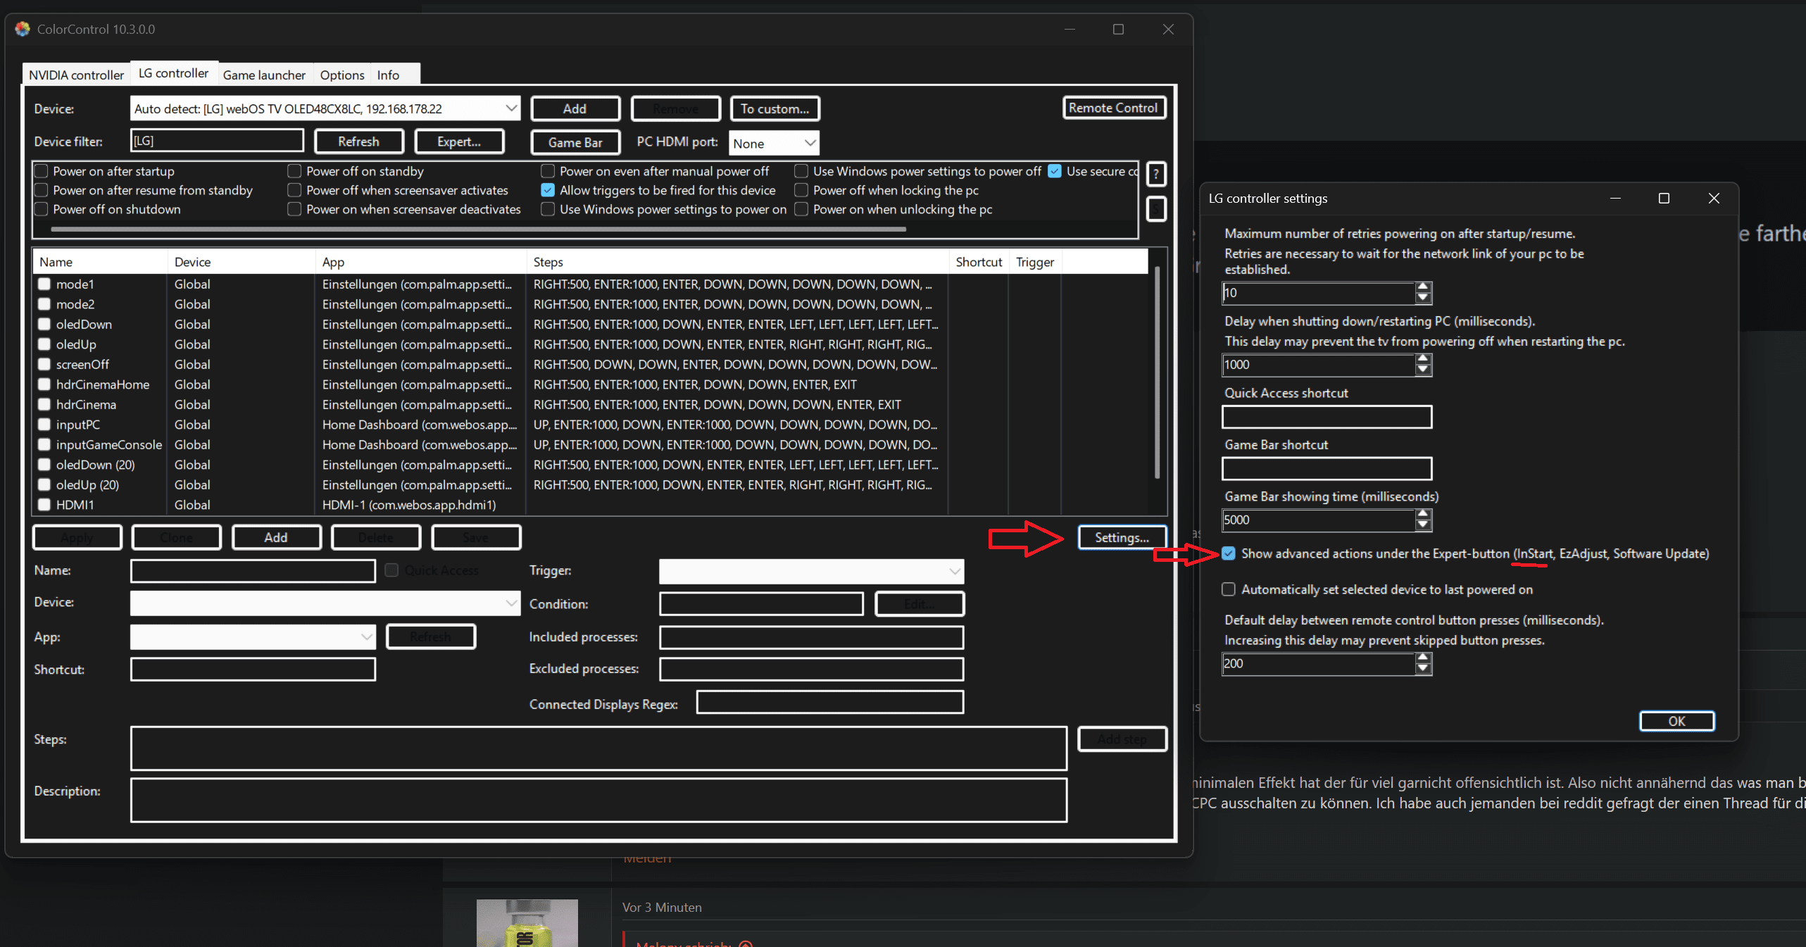The width and height of the screenshot is (1806, 947).
Task: Increase Game Bar showing time value
Action: point(1423,514)
